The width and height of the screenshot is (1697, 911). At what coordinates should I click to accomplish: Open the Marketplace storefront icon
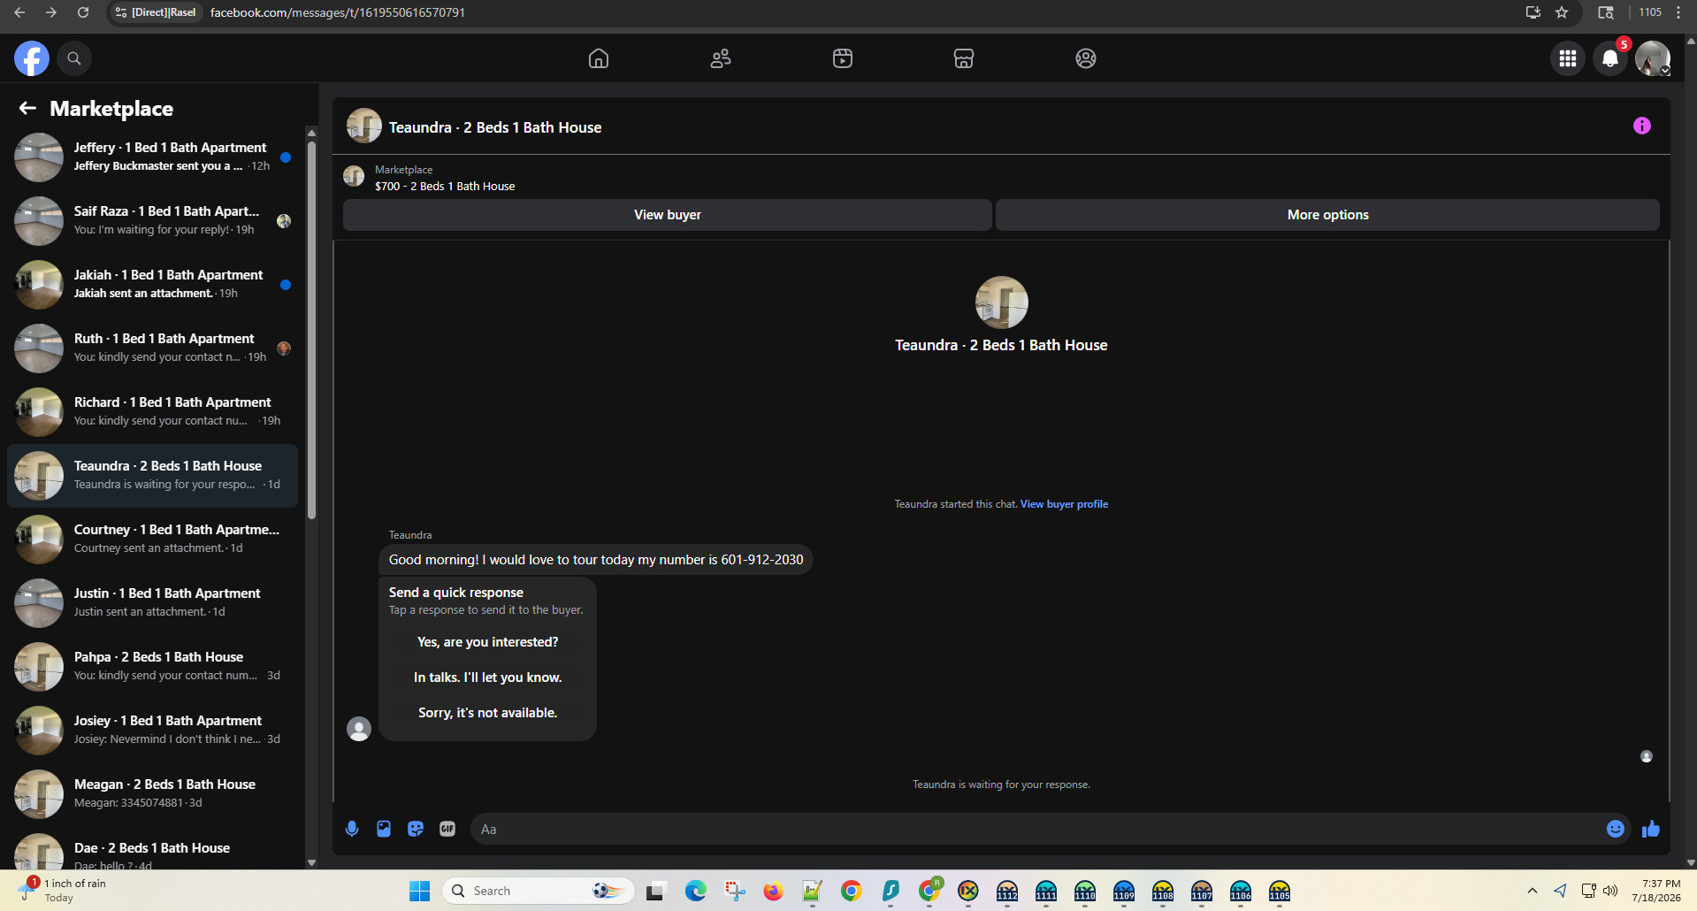click(964, 58)
